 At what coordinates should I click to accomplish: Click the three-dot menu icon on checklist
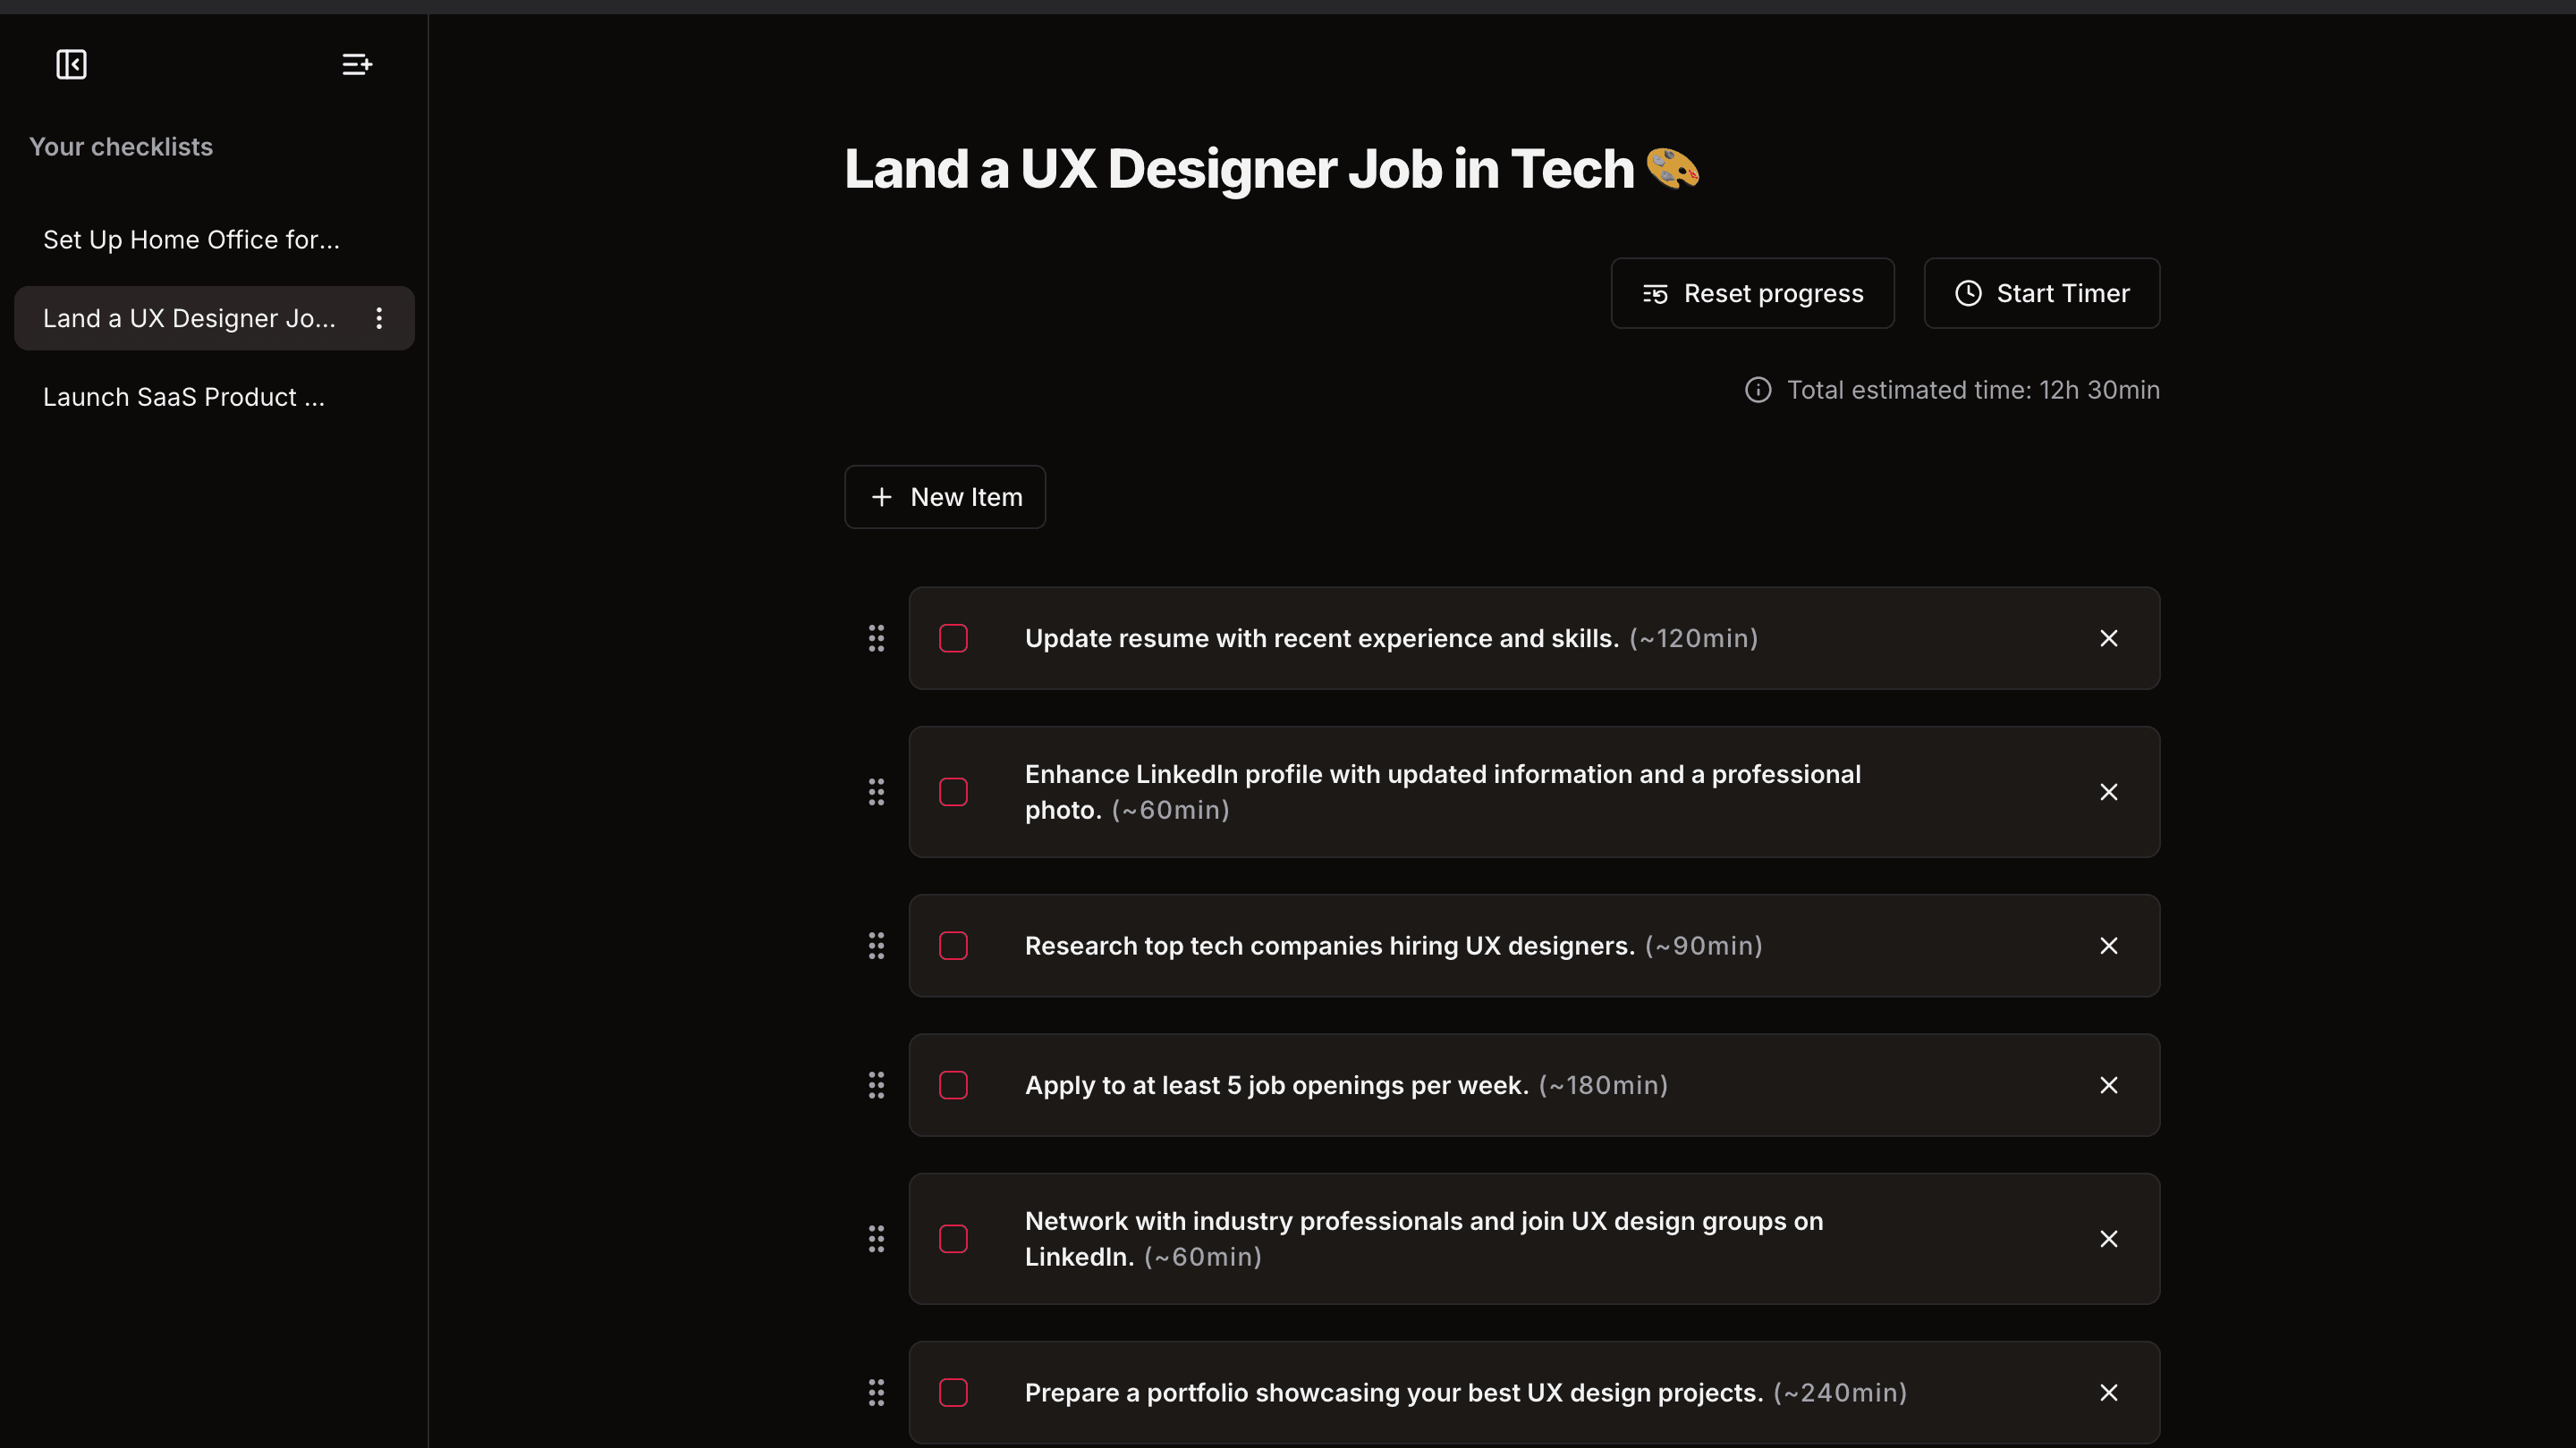point(377,318)
